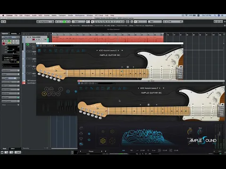226x169 pixels.
Task: Open the preset dropdown arrow beside Autumn Leaves-P
Action: (163, 88)
